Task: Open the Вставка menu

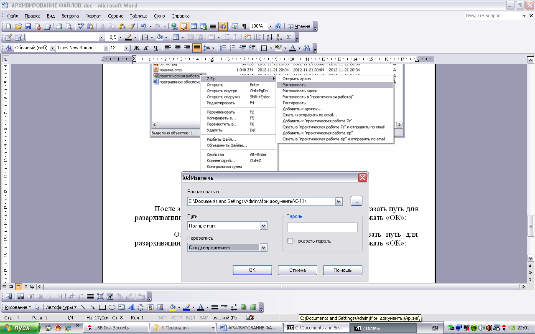Action: pyautogui.click(x=70, y=16)
